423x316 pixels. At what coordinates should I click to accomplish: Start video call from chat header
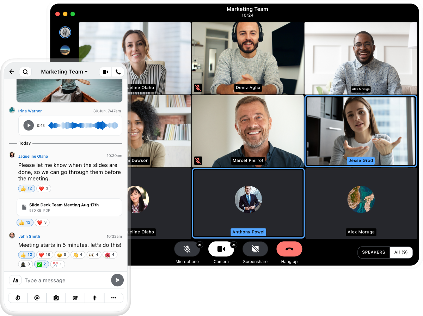point(105,72)
